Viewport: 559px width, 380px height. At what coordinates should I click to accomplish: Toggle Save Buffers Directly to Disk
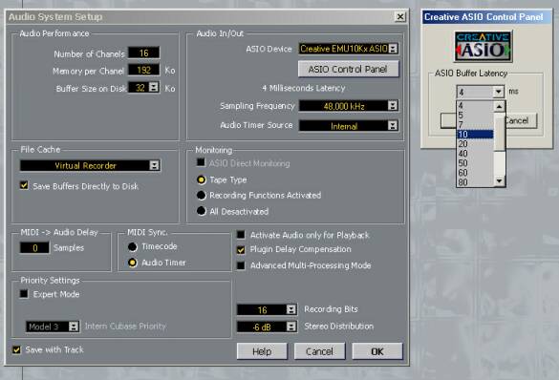click(x=24, y=185)
